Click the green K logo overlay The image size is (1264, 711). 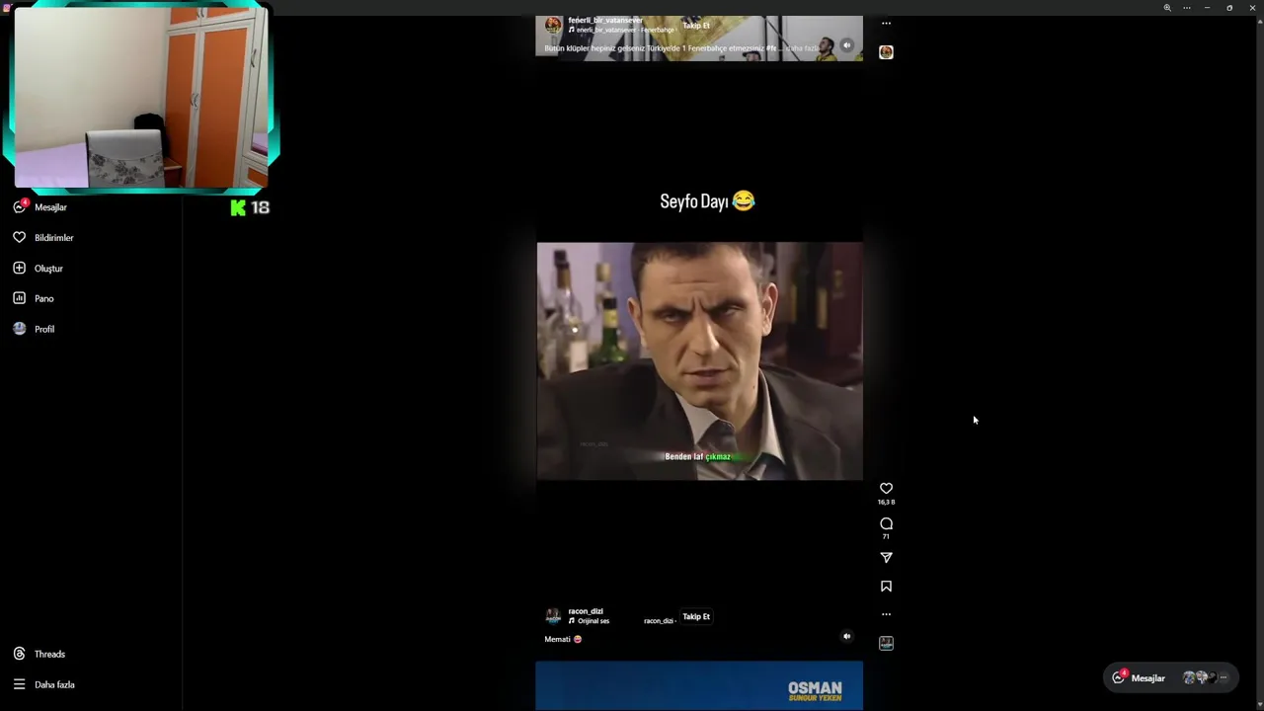[238, 207]
